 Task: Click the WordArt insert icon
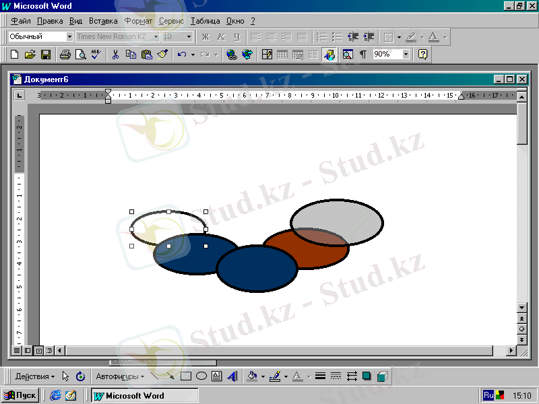232,376
